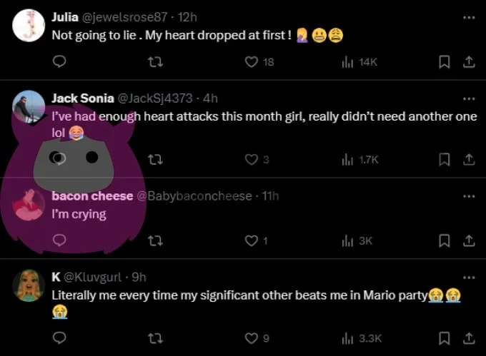
Task: Retweet Julia's heart dropped tweet
Action: click(155, 62)
